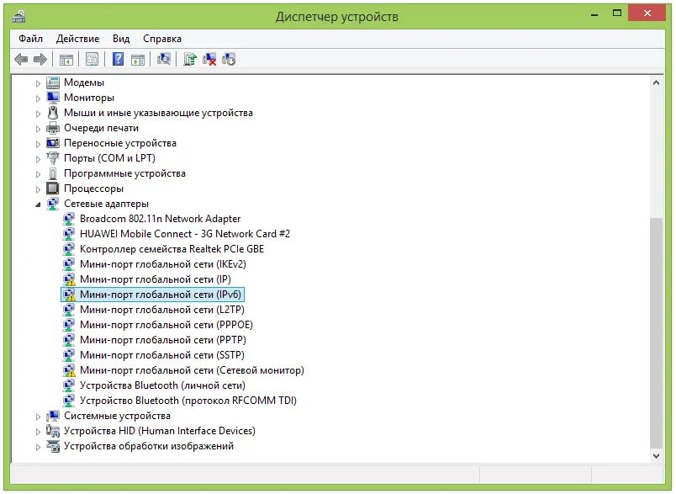Viewport: 676px width, 494px height.
Task: Click the blue Help question-mark icon
Action: pyautogui.click(x=118, y=59)
